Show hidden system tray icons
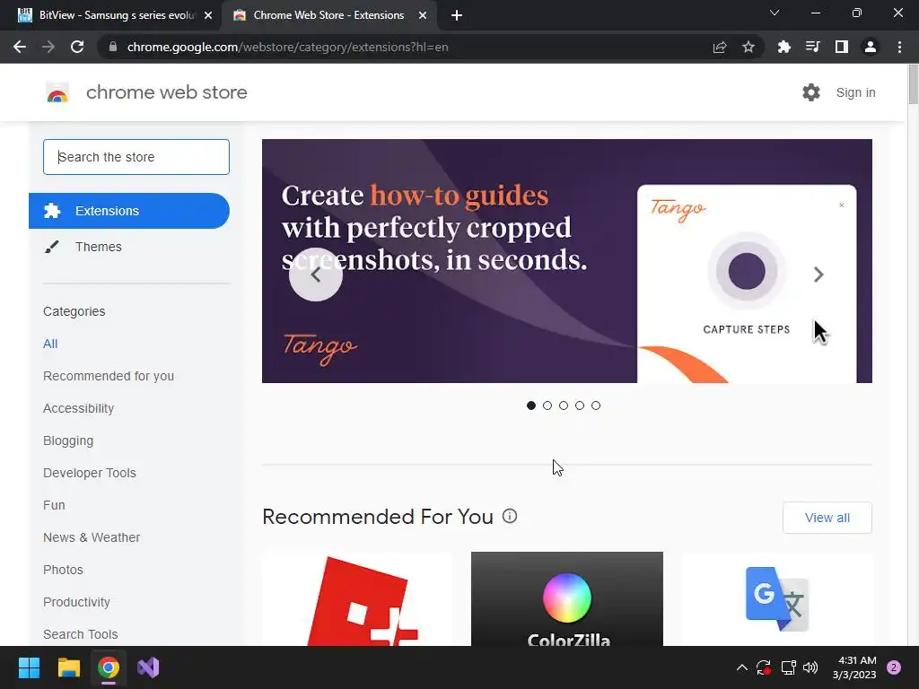This screenshot has height=689, width=919. [742, 667]
